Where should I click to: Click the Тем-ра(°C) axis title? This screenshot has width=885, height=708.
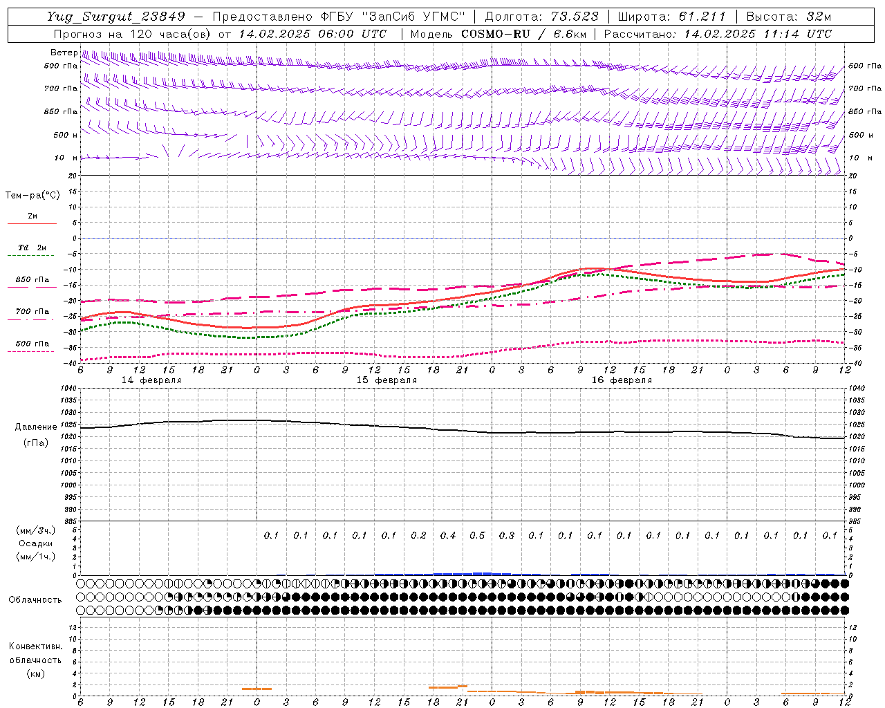pyautogui.click(x=32, y=196)
